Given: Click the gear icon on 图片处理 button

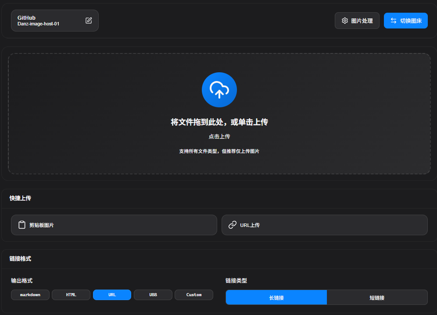Looking at the screenshot, I should point(344,20).
